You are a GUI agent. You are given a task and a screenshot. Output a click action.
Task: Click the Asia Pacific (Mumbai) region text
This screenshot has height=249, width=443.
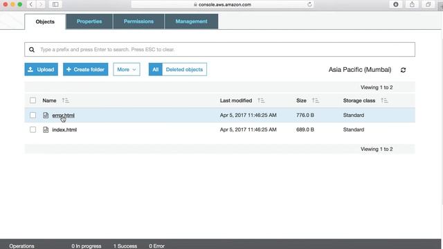tap(360, 70)
